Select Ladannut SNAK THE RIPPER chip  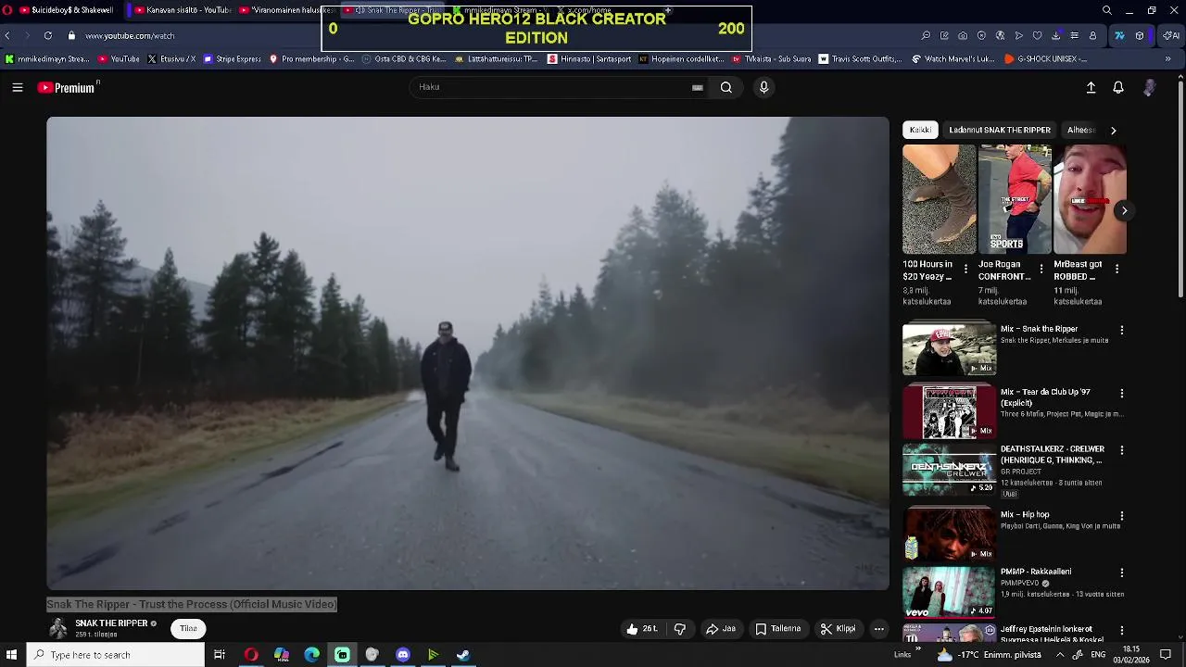click(1000, 130)
